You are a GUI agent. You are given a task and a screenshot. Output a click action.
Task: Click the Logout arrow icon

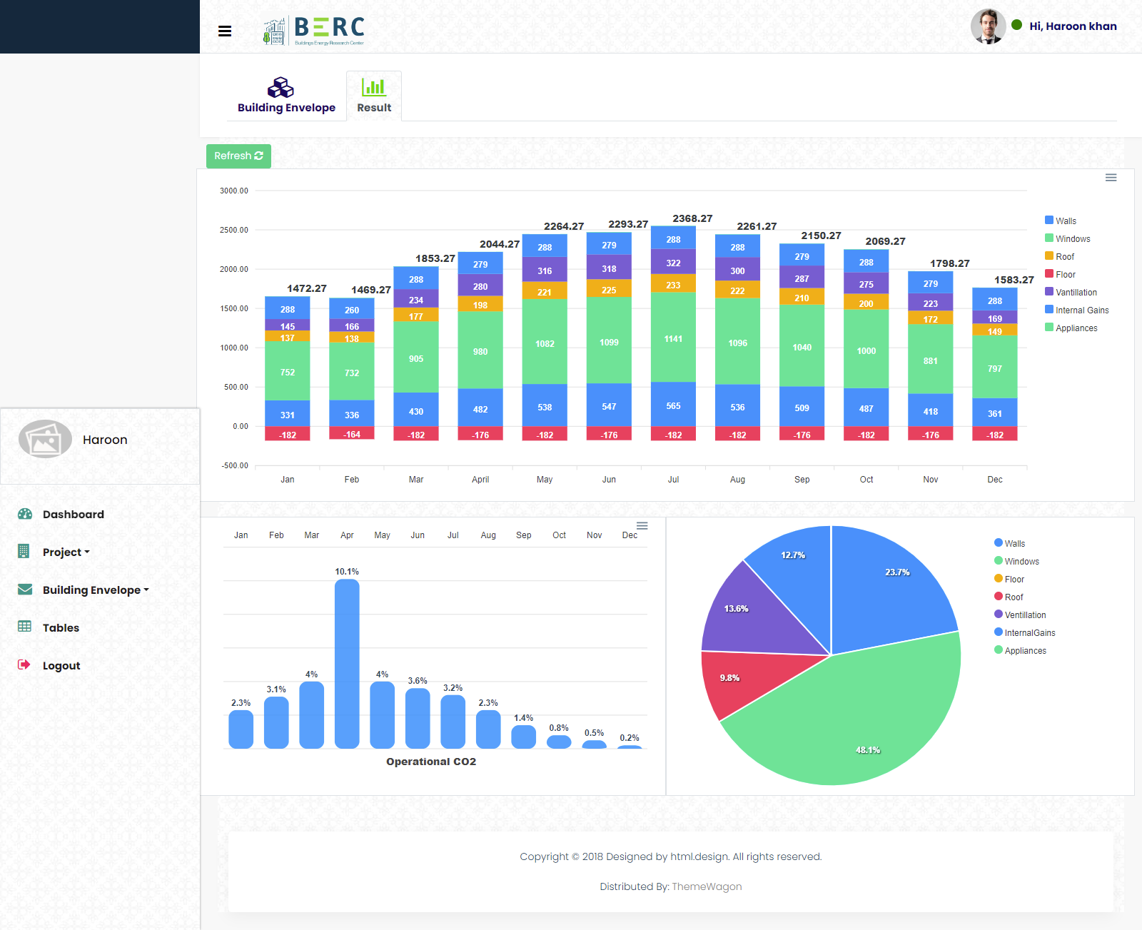pos(24,664)
